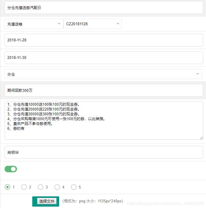Click inside the rules text area
This screenshot has height=208, width=206.
point(104,121)
